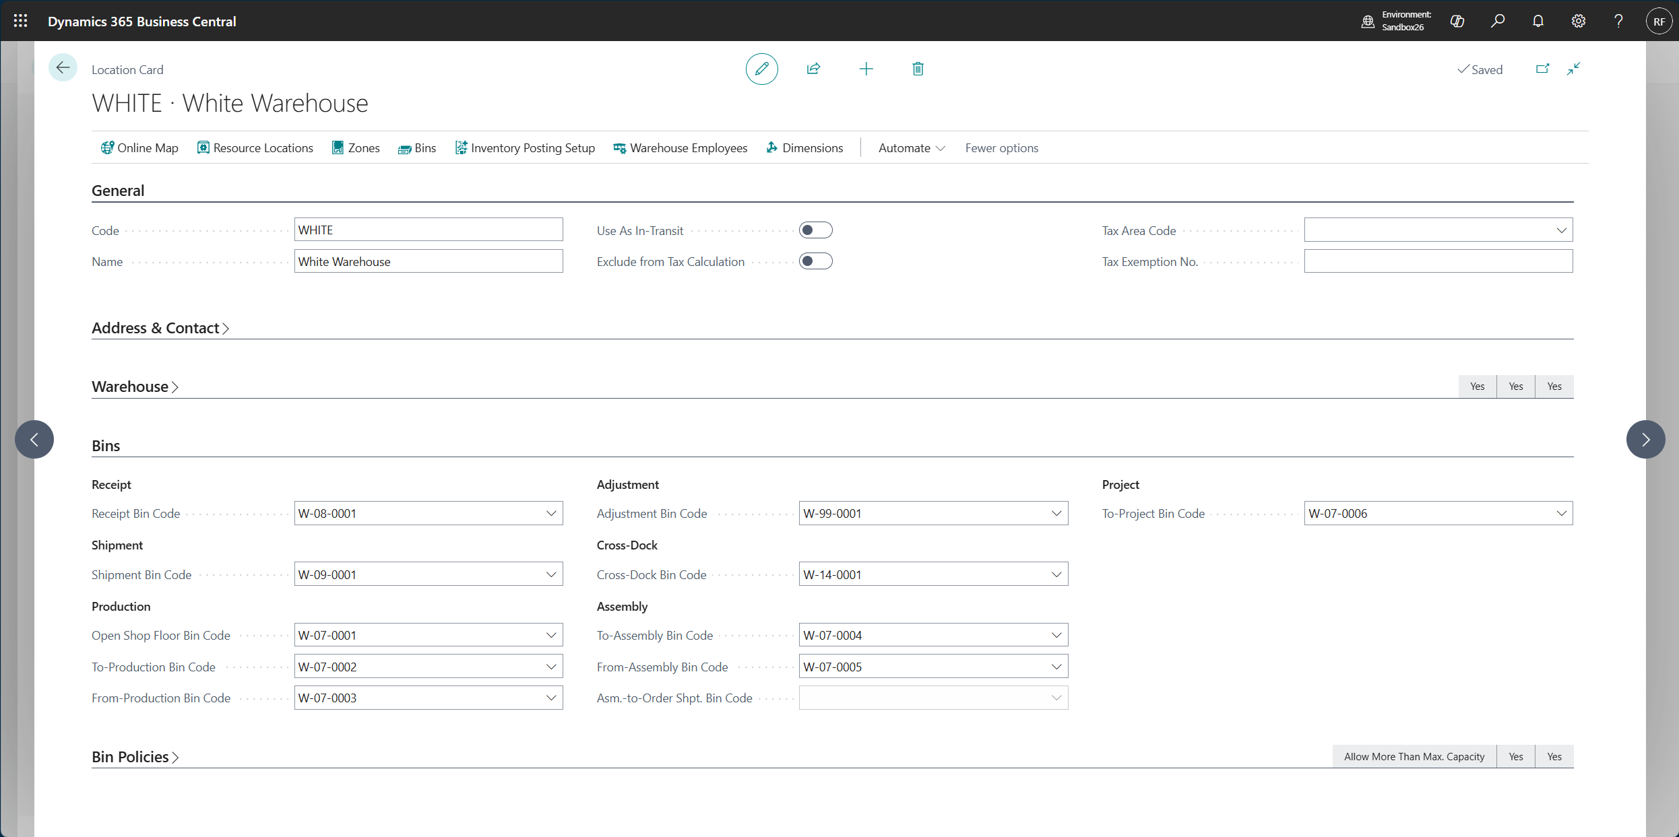Open the Dimensions action
The image size is (1679, 837).
pyautogui.click(x=804, y=147)
